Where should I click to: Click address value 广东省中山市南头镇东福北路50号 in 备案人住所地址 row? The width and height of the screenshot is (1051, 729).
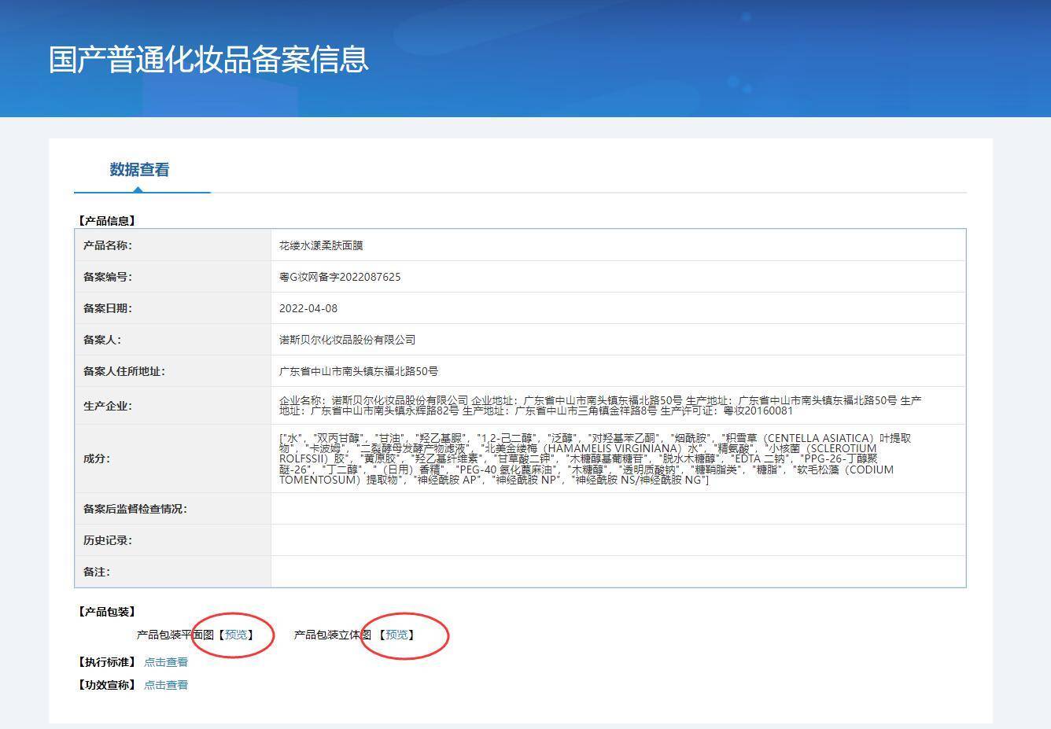point(359,371)
